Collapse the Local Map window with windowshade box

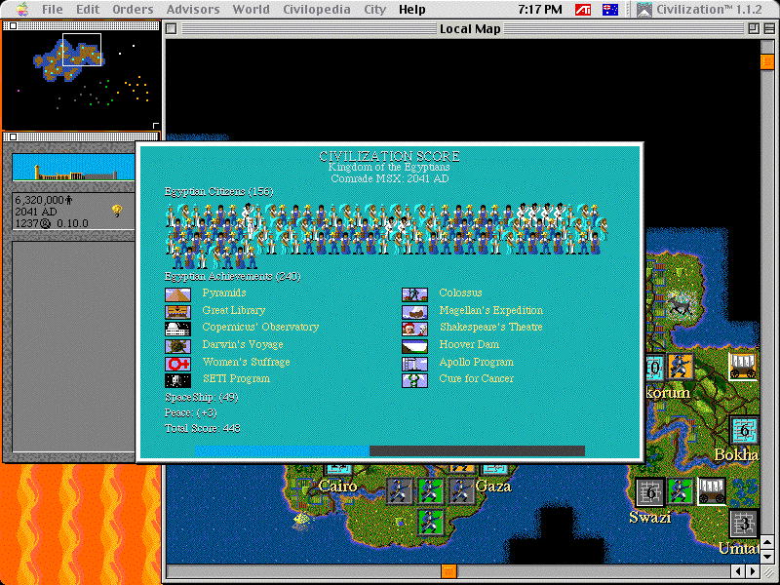point(768,29)
